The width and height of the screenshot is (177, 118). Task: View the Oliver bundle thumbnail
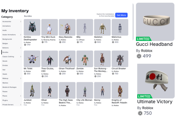(x=50, y=90)
